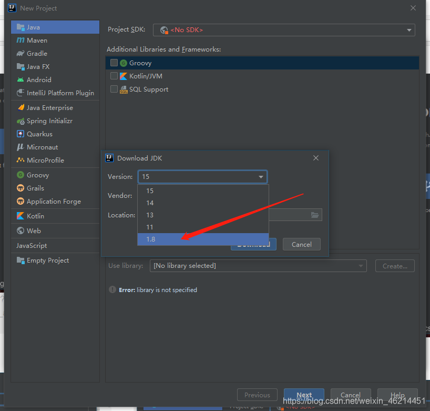Click the Empty Project folder icon

click(21, 260)
